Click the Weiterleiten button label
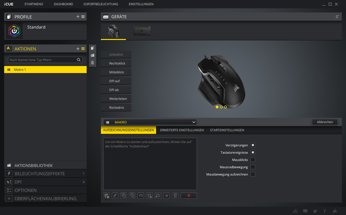The height and width of the screenshot is (215, 346). (116, 99)
